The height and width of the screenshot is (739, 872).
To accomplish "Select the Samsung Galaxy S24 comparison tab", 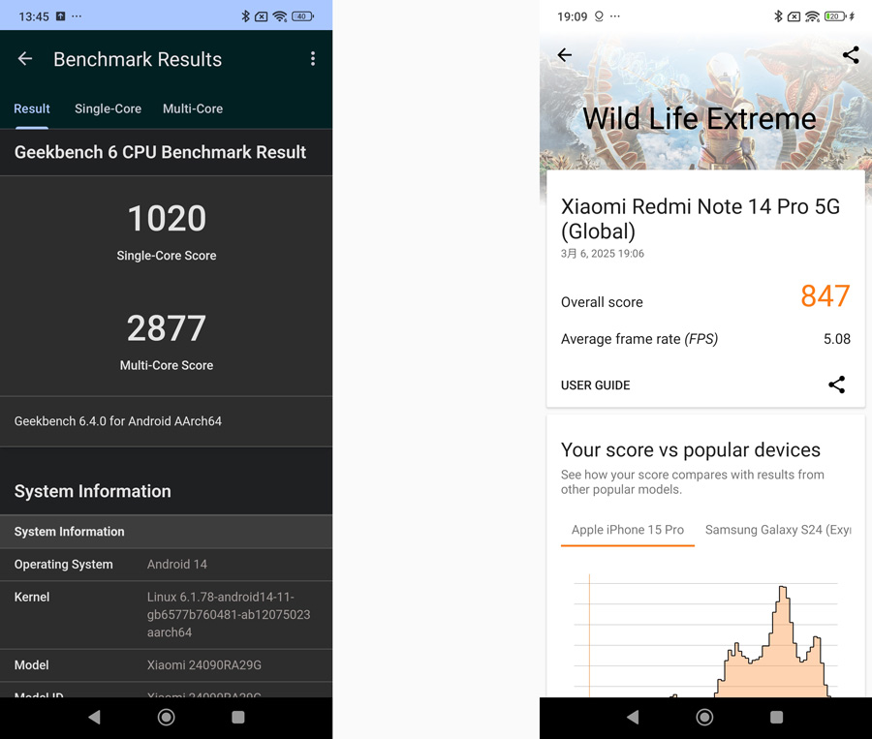I will [778, 530].
